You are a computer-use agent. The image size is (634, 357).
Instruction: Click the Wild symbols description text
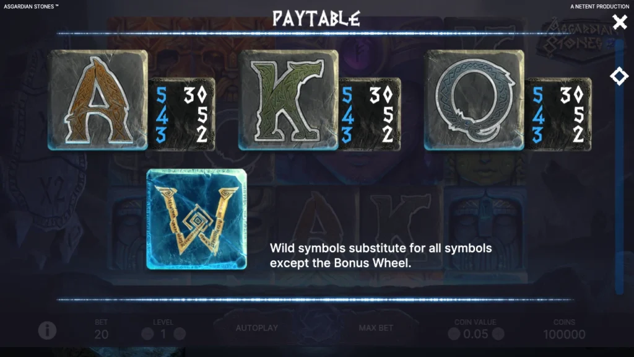[381, 255]
